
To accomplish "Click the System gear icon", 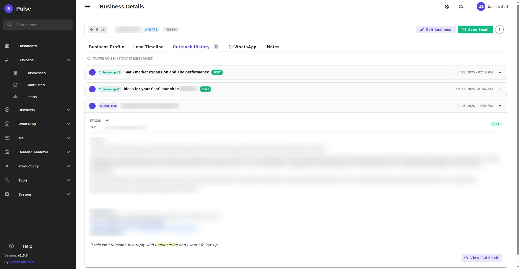I will coord(7,194).
